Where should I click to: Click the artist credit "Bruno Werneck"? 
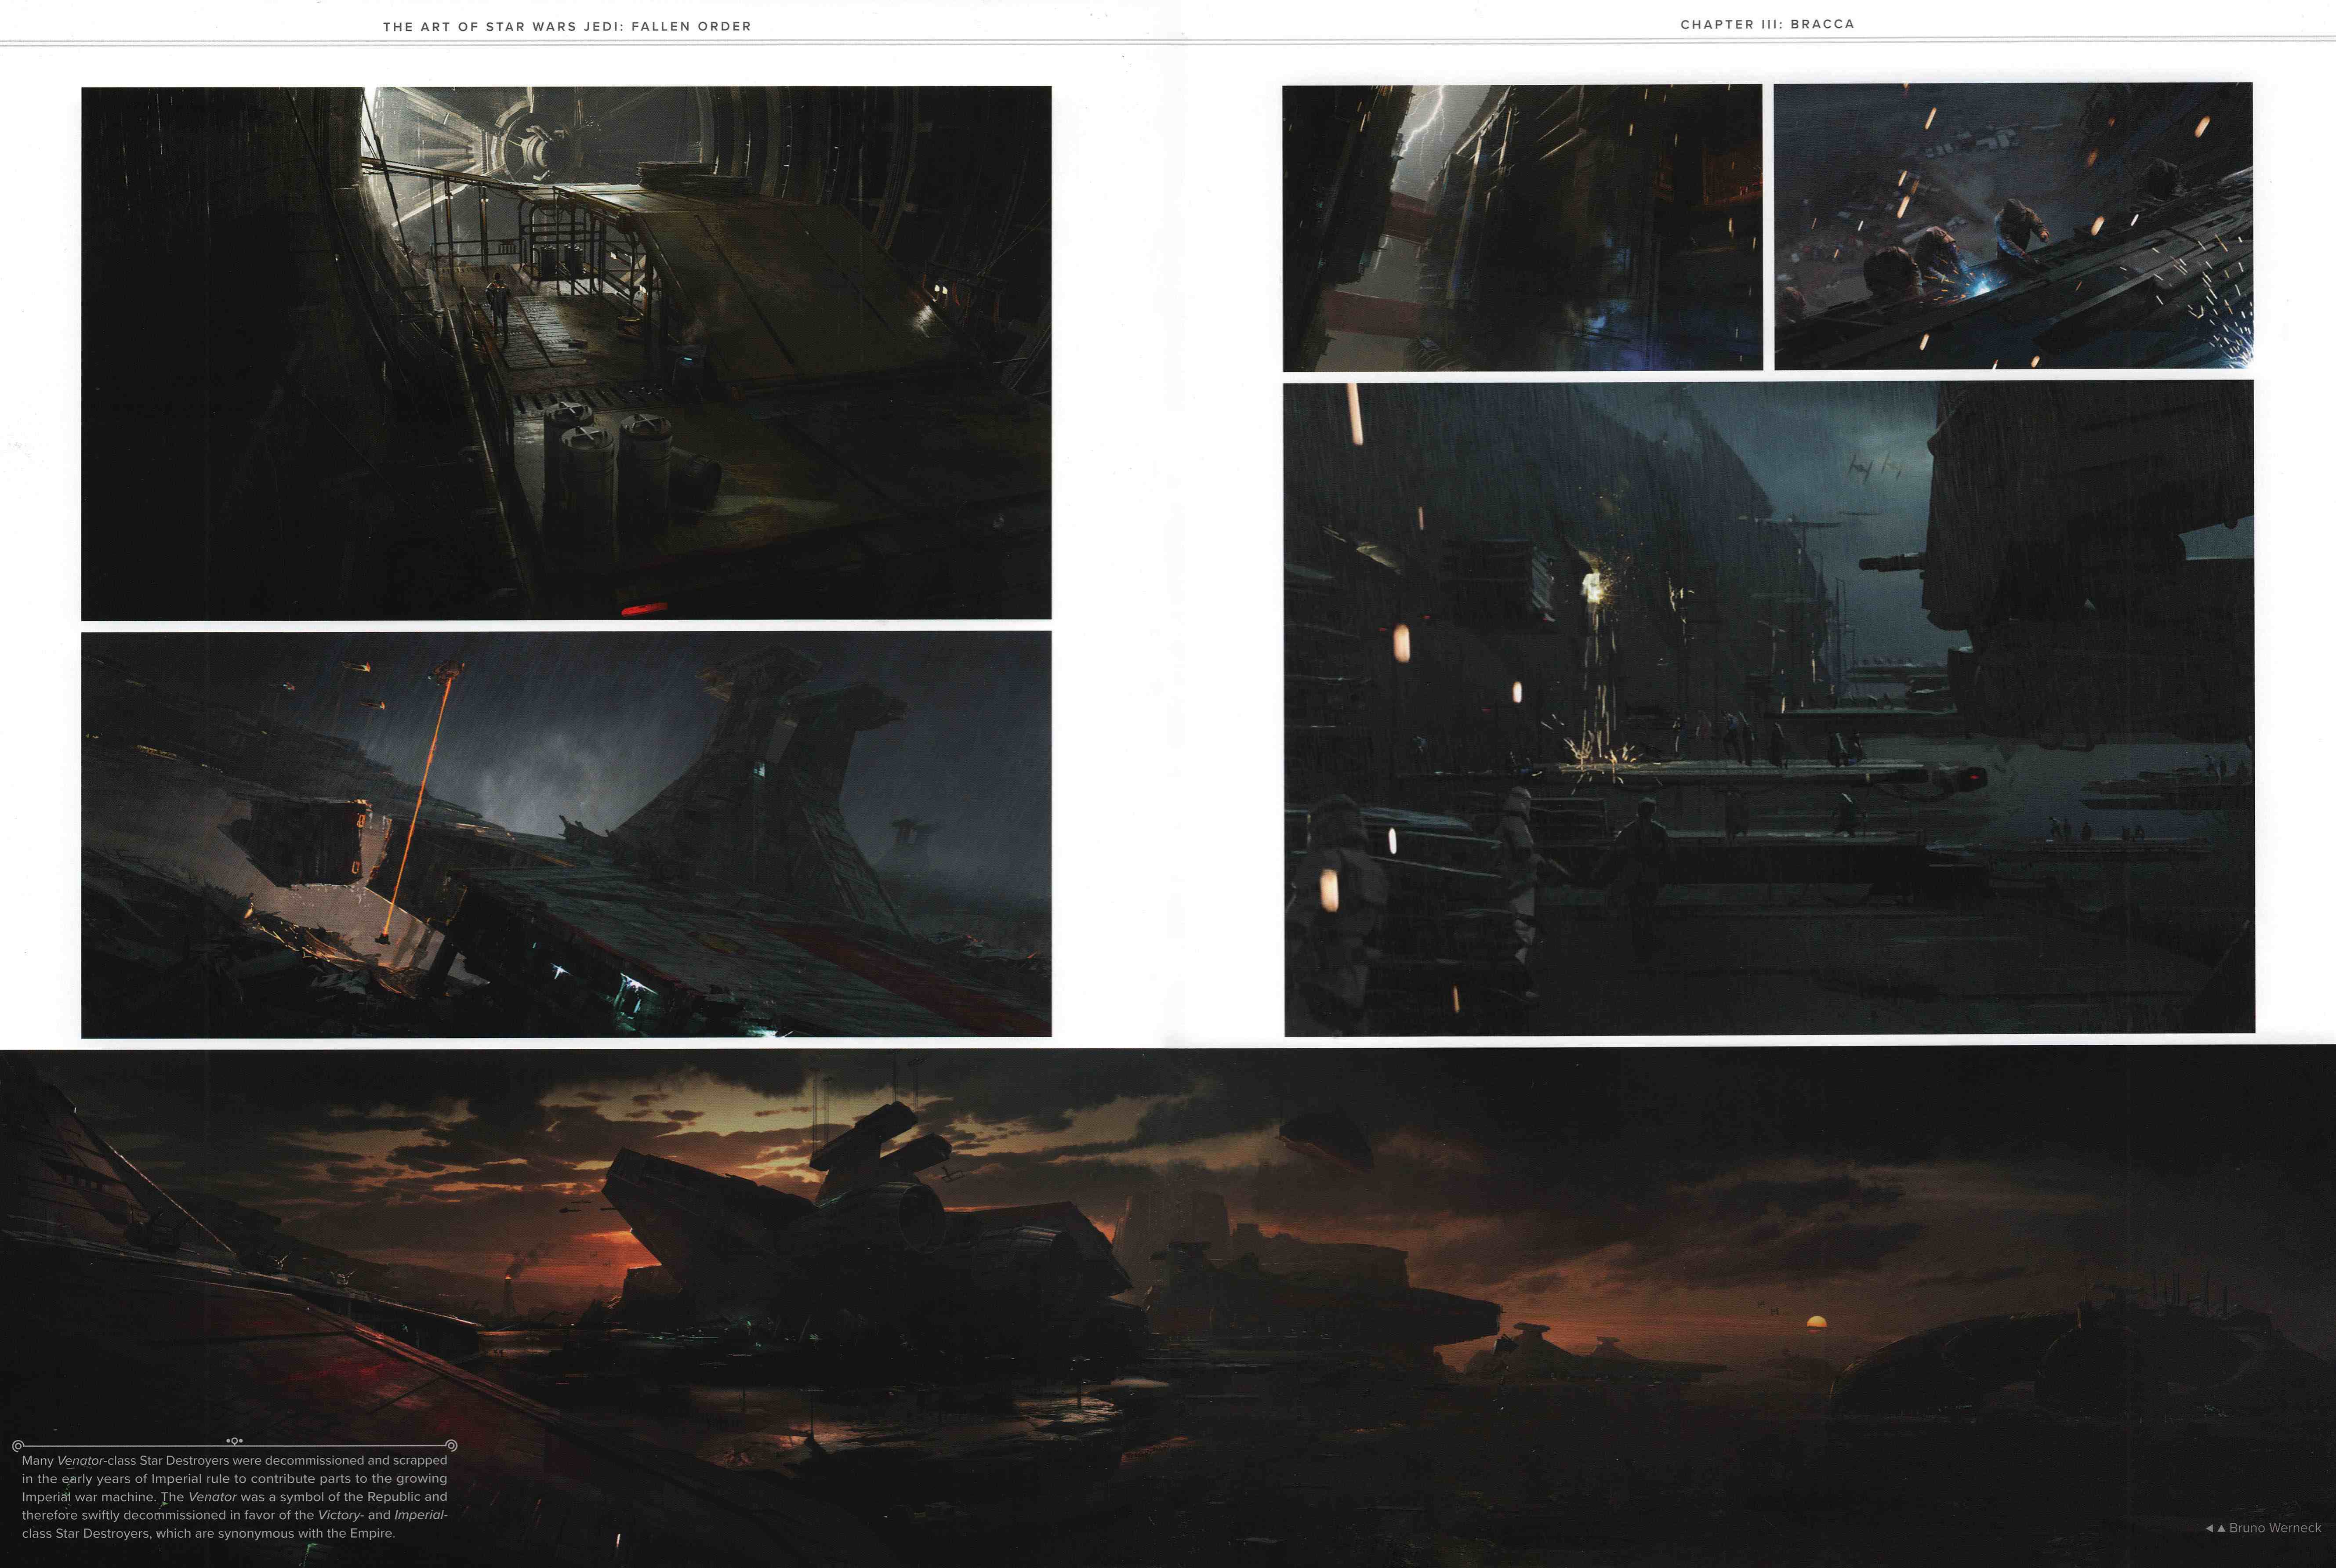pyautogui.click(x=2275, y=1528)
